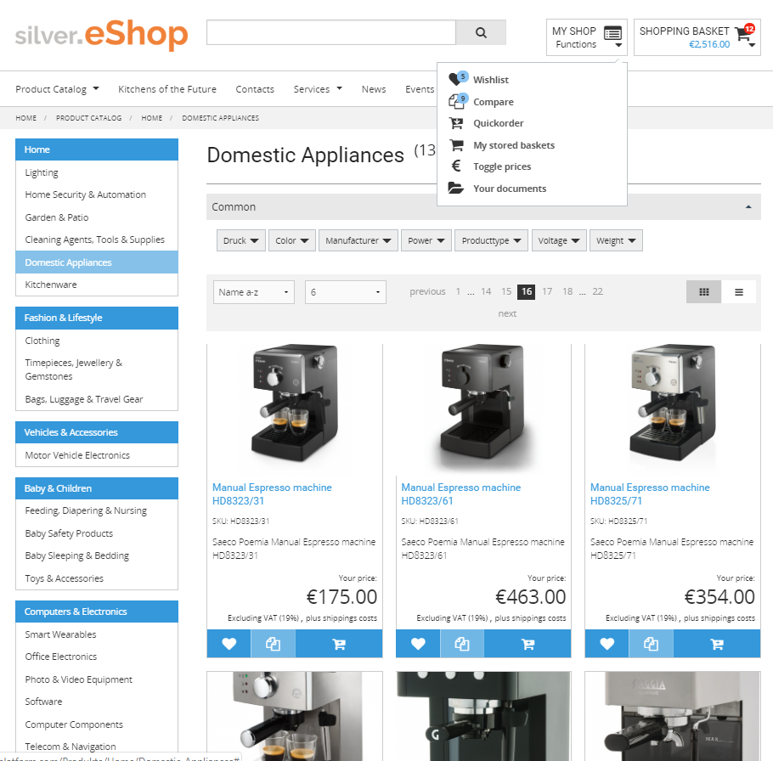Open Wishlist heart icon in dropdown

[x=457, y=79]
